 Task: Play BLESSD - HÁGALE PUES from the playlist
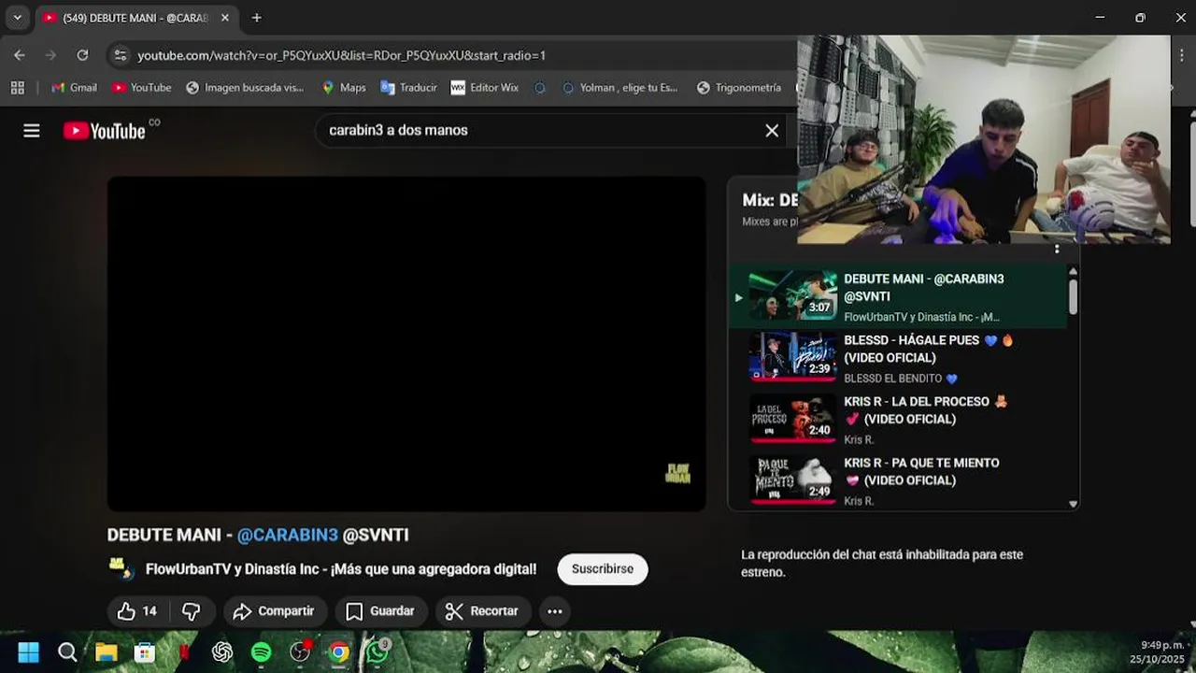coord(897,358)
